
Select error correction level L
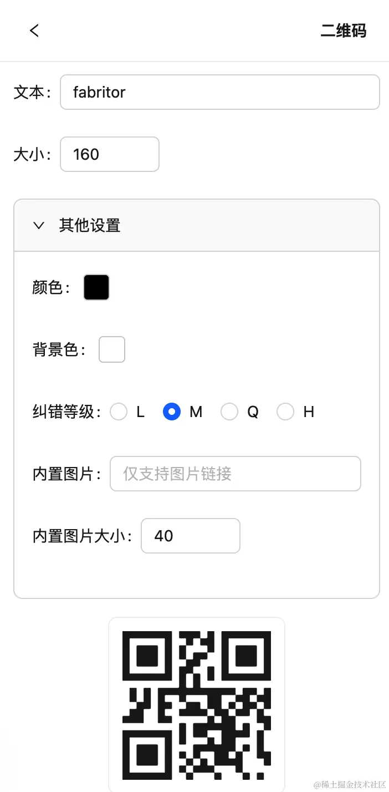(x=119, y=412)
